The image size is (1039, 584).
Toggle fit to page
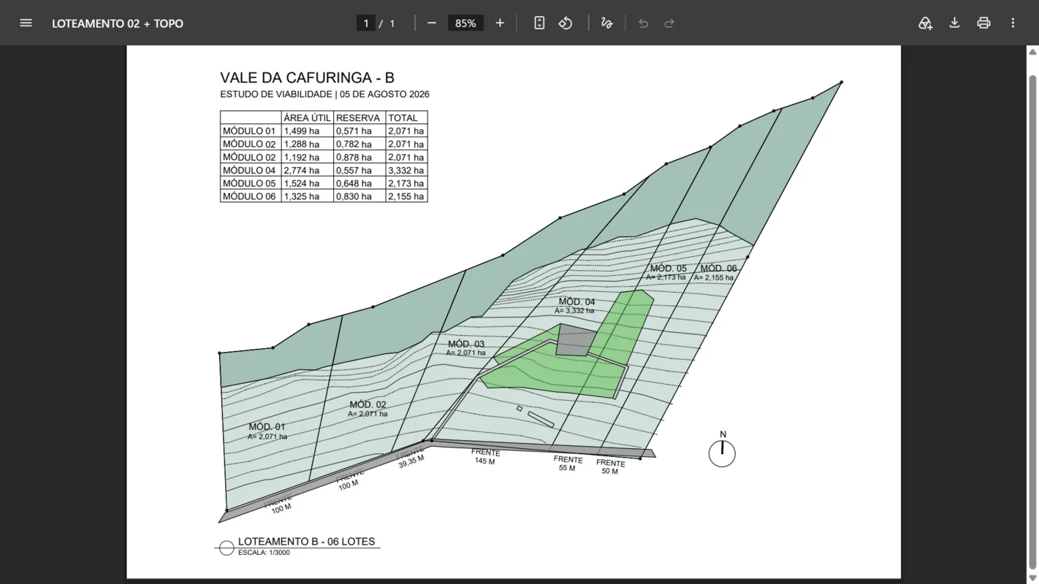click(x=539, y=23)
